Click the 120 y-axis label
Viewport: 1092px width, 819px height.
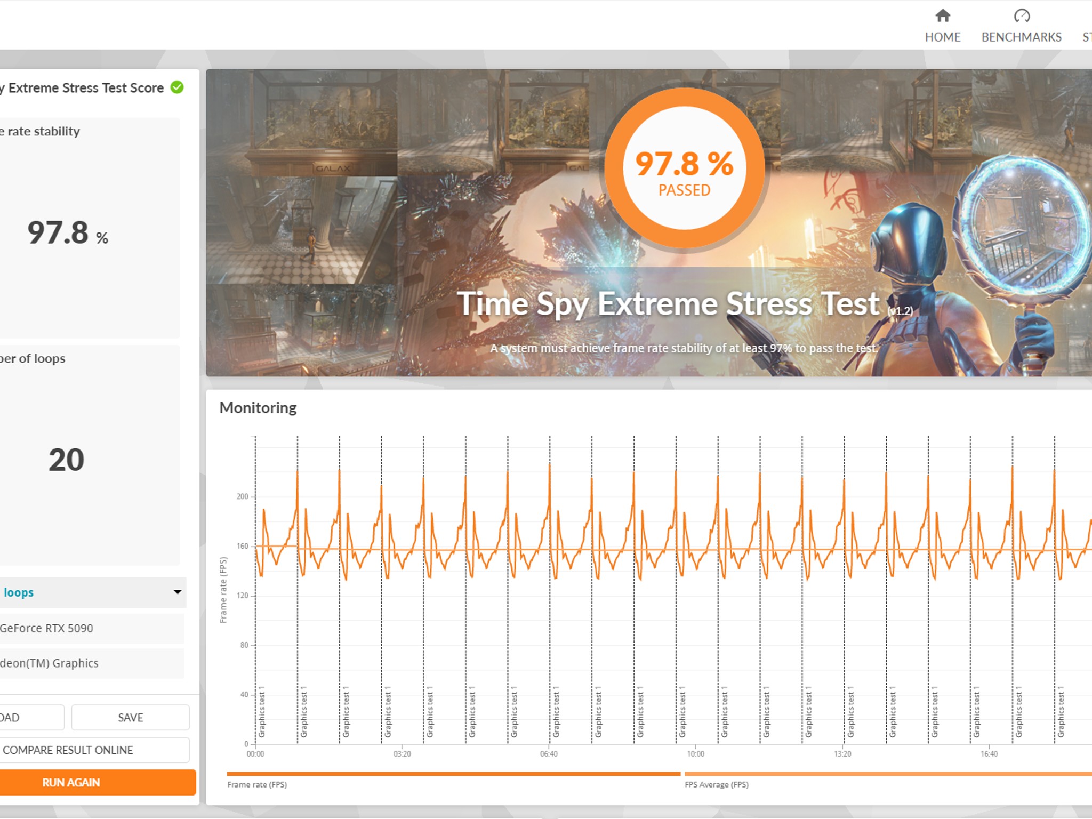coord(243,596)
